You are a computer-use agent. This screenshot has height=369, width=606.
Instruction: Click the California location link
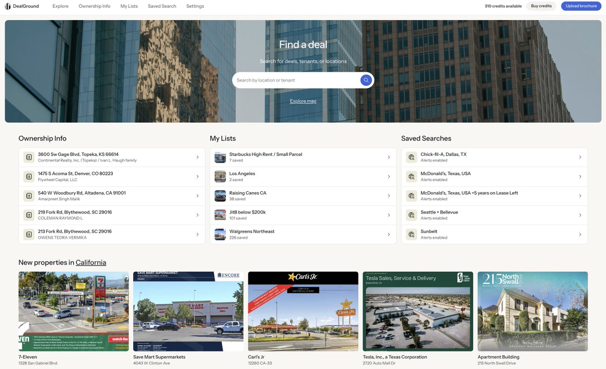[x=91, y=262]
